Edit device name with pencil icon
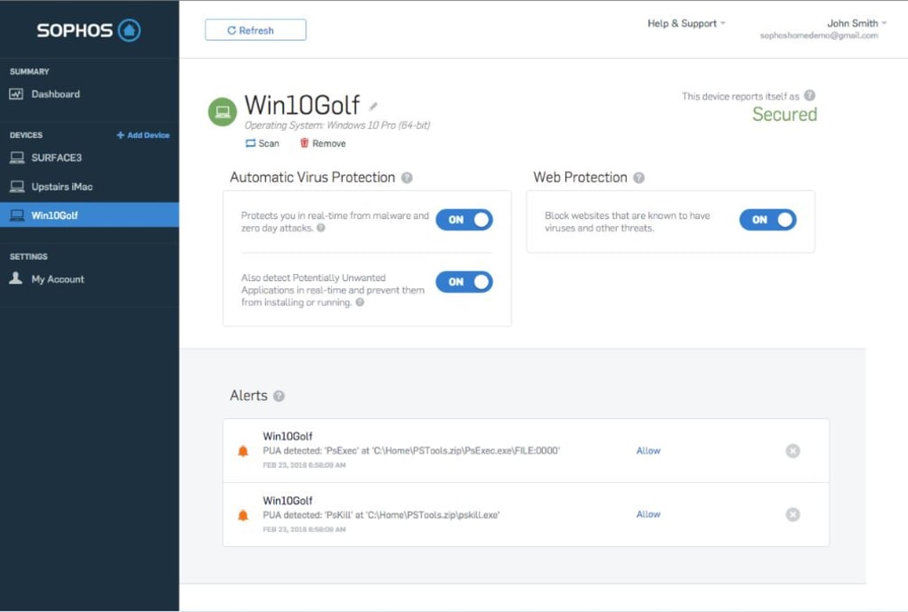Screen dimensions: 908x612 click(374, 107)
